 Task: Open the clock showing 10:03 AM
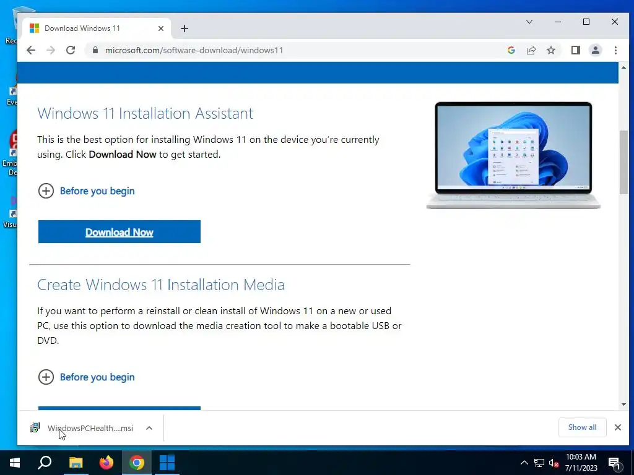581,463
